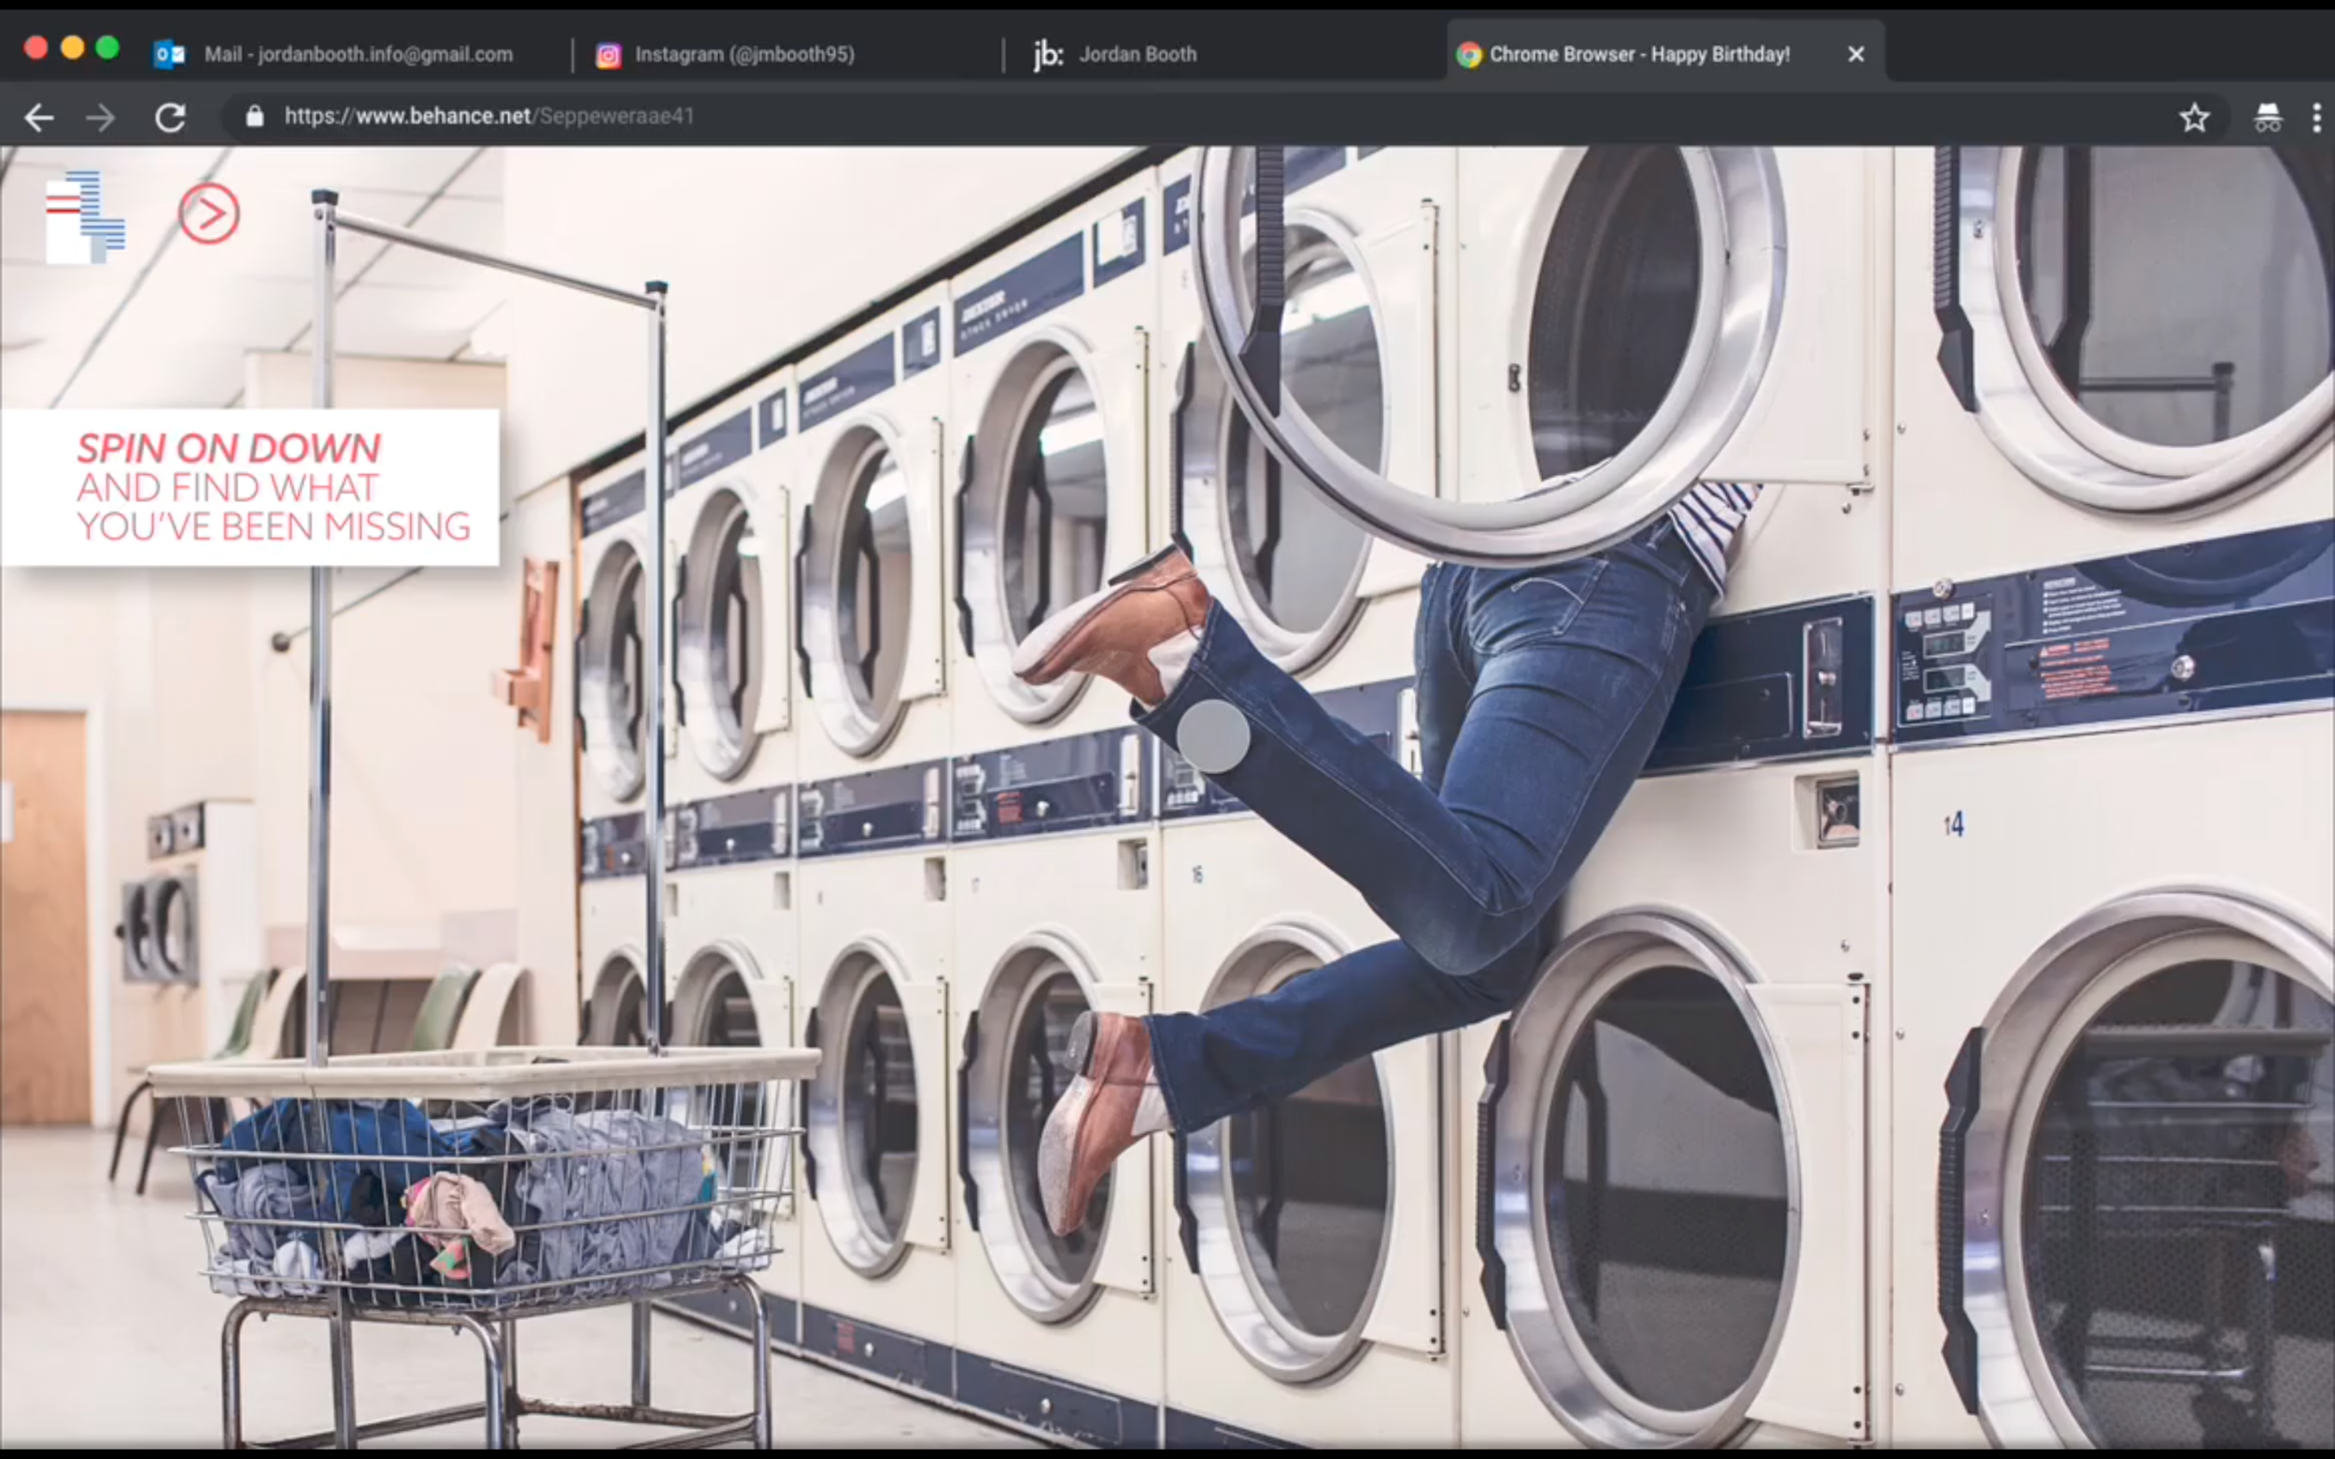
Task: Close the Happy Birthday tab
Action: (x=1855, y=54)
